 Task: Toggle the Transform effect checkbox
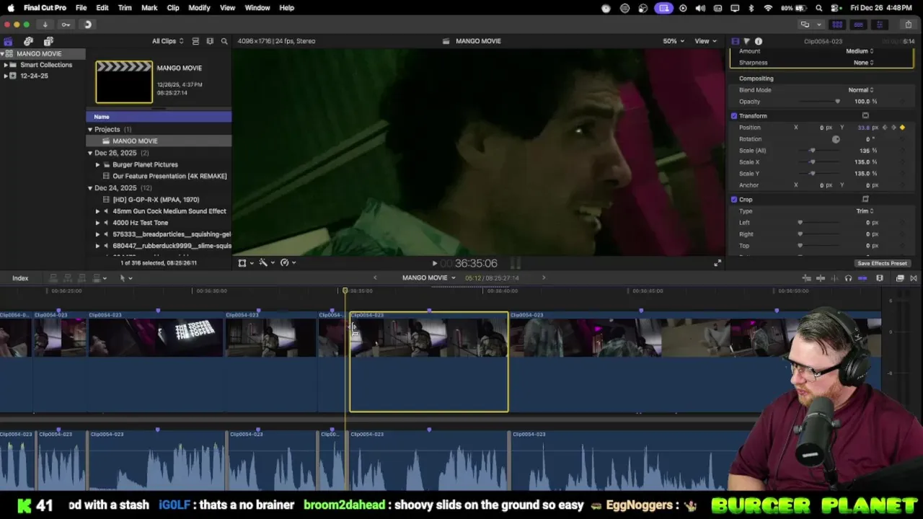pyautogui.click(x=734, y=116)
